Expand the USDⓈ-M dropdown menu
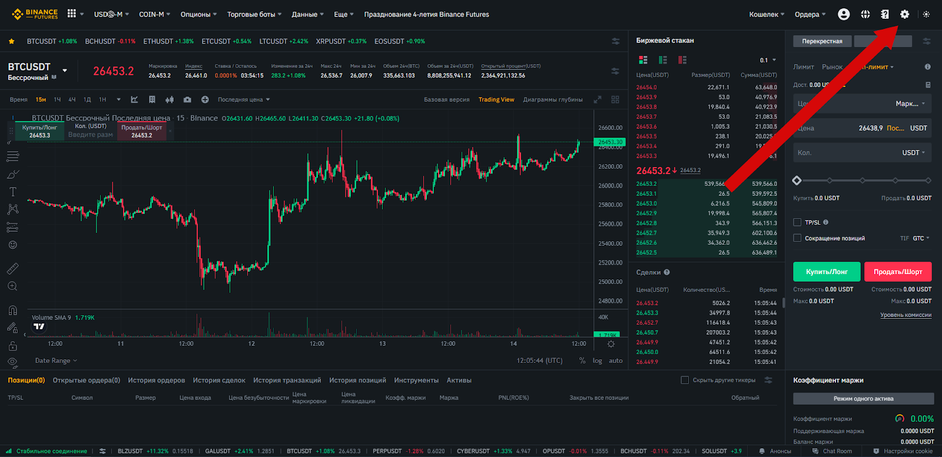 [111, 14]
